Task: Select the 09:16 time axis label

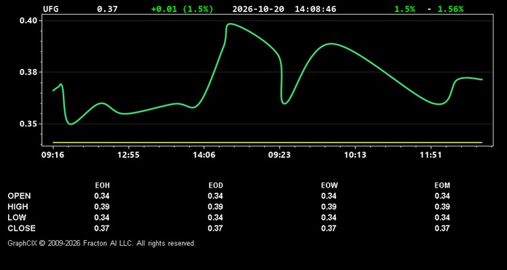Action: [x=53, y=155]
